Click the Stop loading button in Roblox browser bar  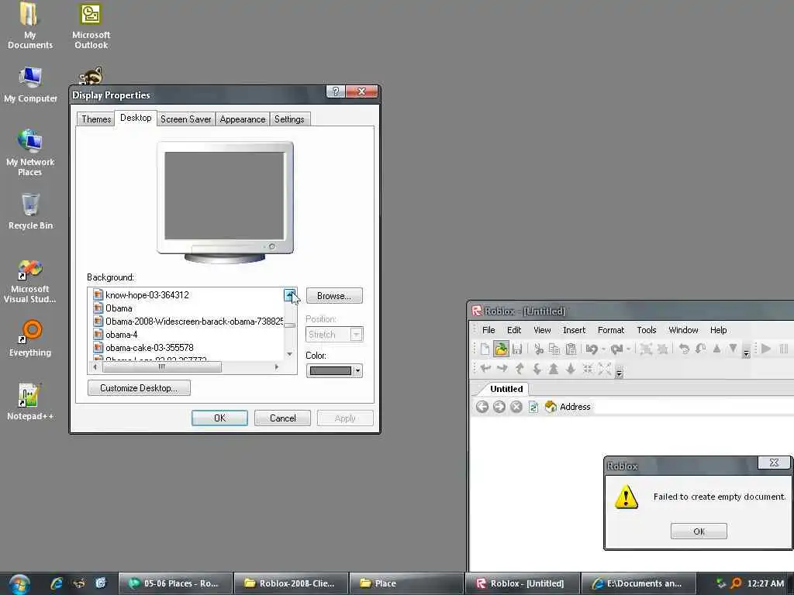[x=516, y=407]
